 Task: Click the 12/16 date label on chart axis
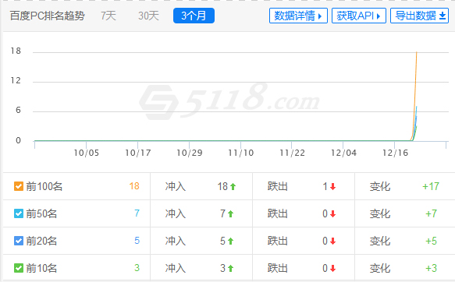click(395, 153)
